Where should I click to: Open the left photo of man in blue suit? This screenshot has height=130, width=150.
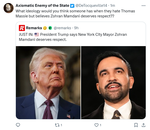click(x=48, y=83)
